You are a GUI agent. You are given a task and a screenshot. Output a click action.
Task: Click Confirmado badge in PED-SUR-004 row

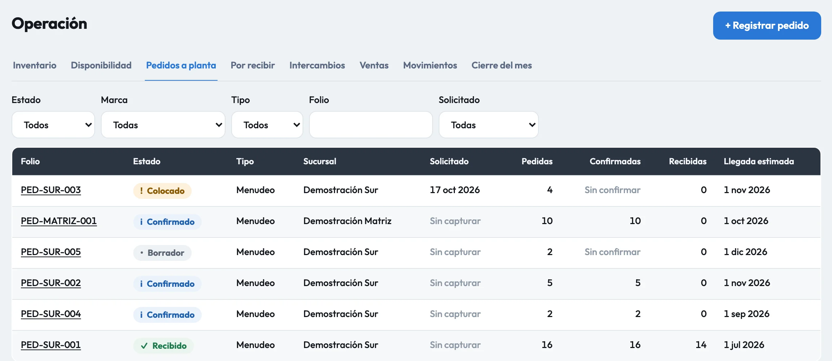click(167, 315)
